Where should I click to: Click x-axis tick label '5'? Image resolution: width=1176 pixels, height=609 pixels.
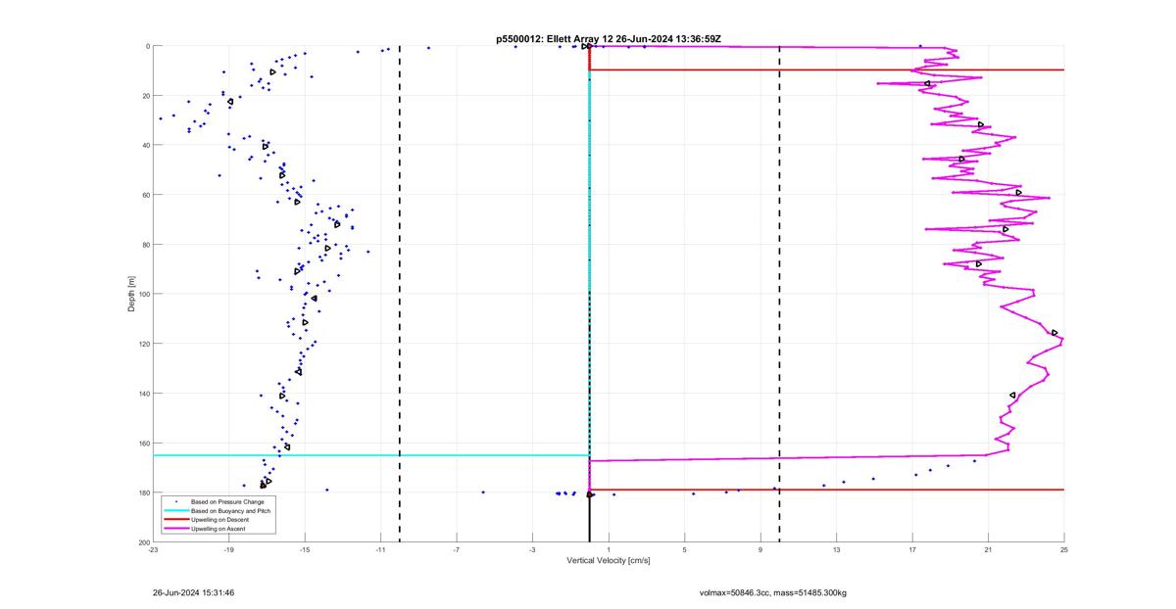pos(684,550)
